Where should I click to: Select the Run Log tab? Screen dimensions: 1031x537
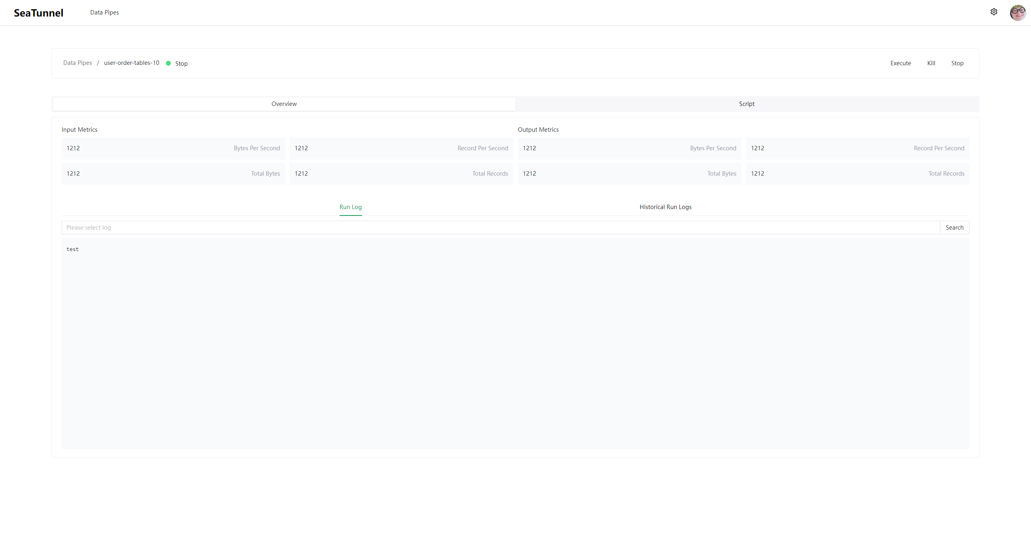pyautogui.click(x=350, y=207)
